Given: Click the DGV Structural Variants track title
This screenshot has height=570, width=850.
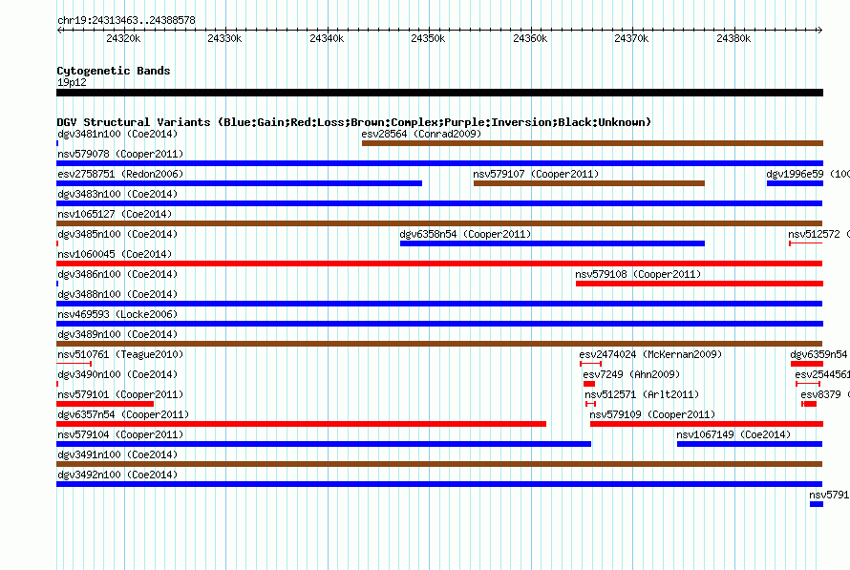Looking at the screenshot, I should (x=354, y=122).
